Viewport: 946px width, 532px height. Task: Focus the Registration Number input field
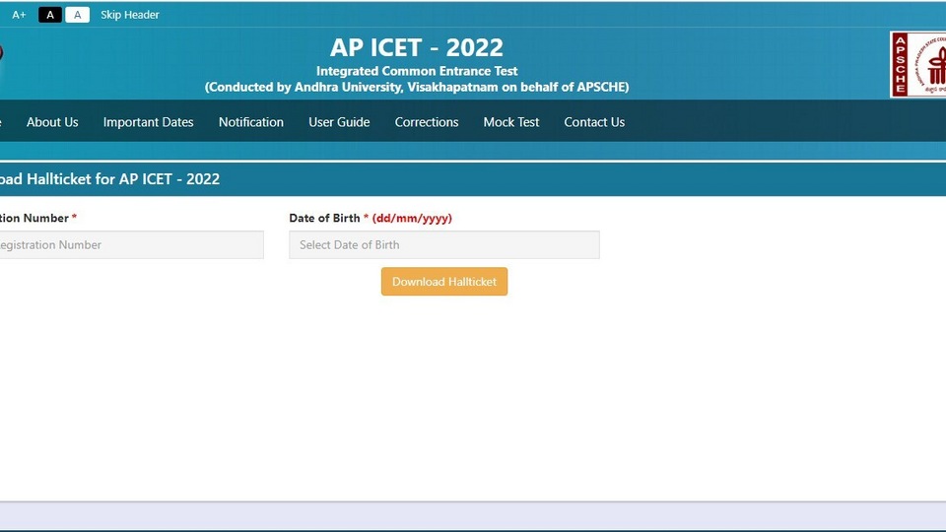pyautogui.click(x=131, y=245)
